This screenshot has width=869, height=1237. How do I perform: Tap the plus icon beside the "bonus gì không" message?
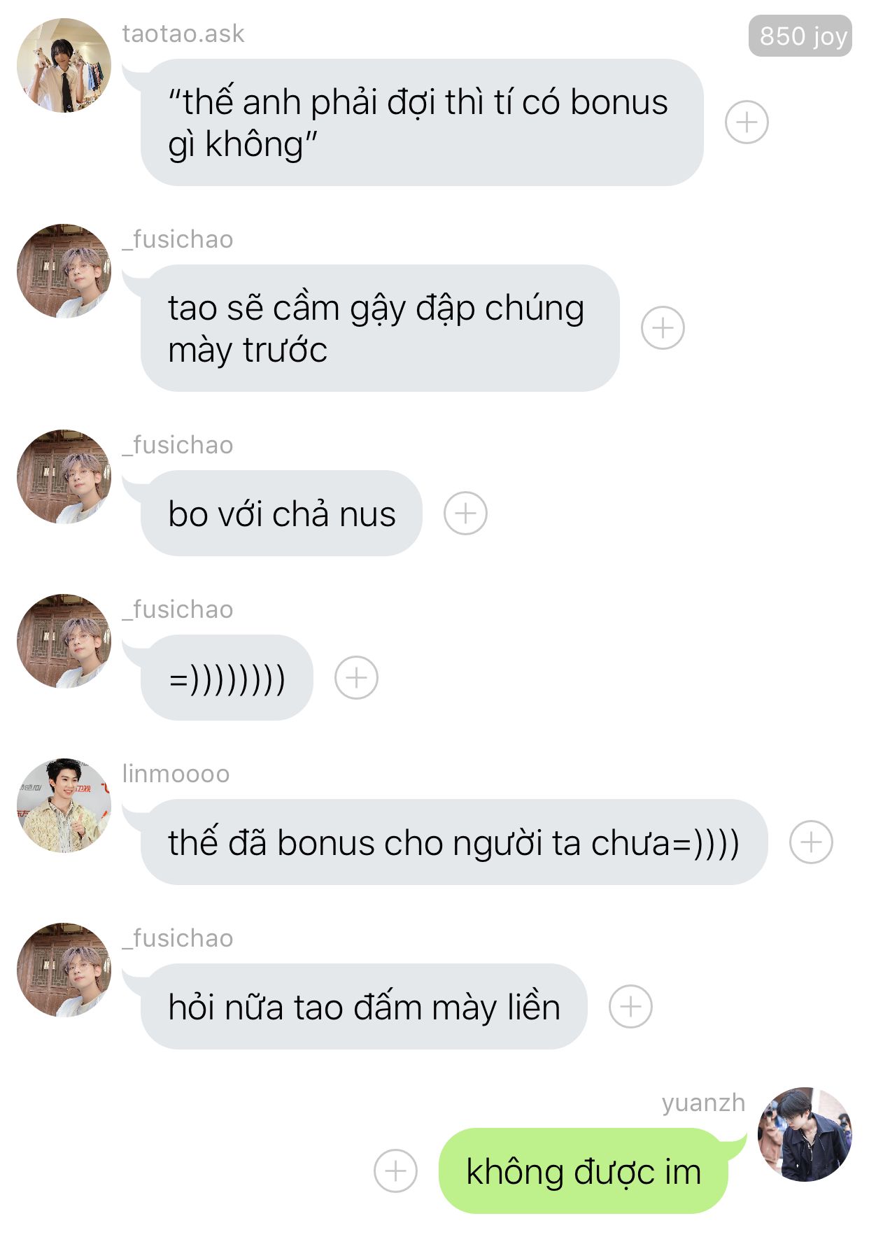click(x=747, y=122)
